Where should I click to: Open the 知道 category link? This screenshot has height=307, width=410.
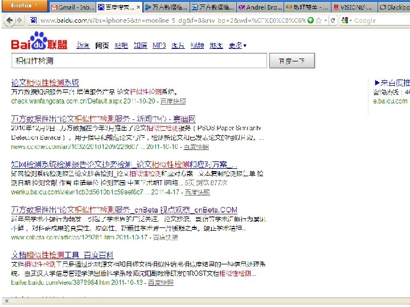coord(141,45)
